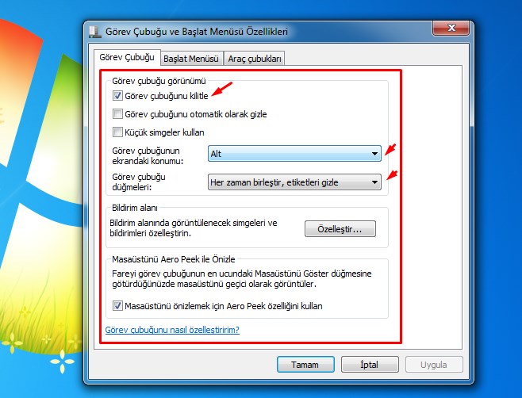Uncheck Görev çubuğunu kilitle checkbox
The height and width of the screenshot is (398, 522).
117,96
